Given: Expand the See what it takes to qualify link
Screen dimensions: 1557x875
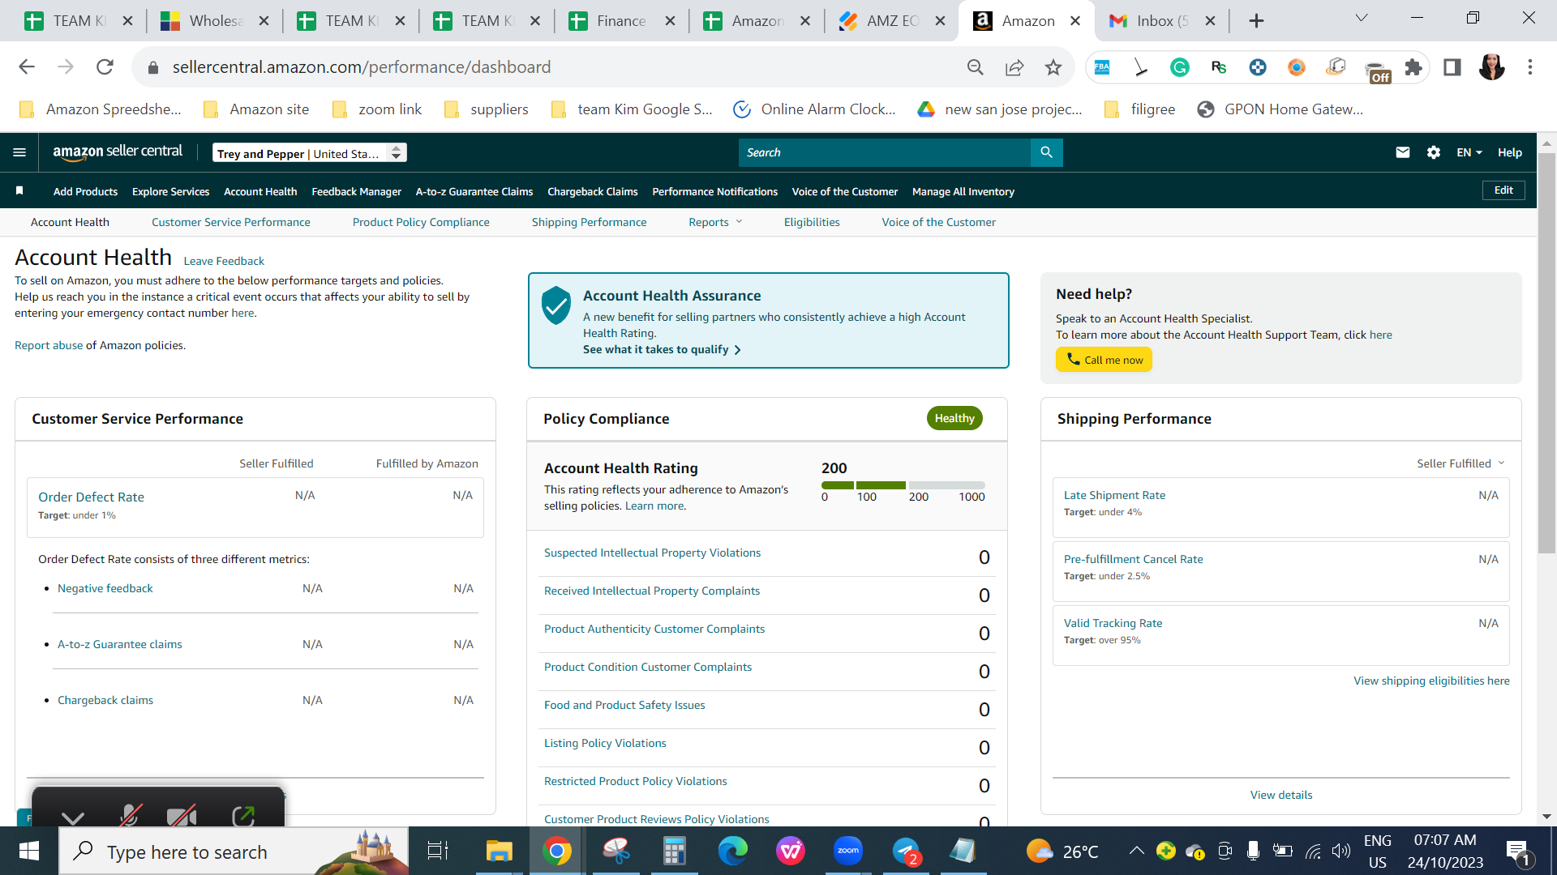Looking at the screenshot, I should 662,349.
